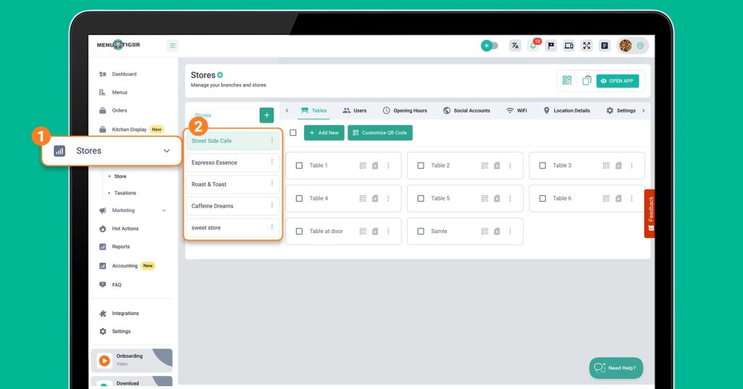
Task: Open the three-dot menu for Table 2
Action: coord(510,165)
